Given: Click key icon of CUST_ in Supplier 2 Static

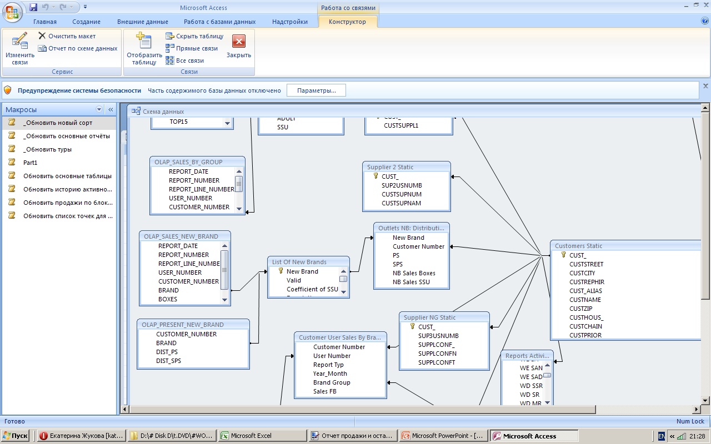Looking at the screenshot, I should [375, 176].
